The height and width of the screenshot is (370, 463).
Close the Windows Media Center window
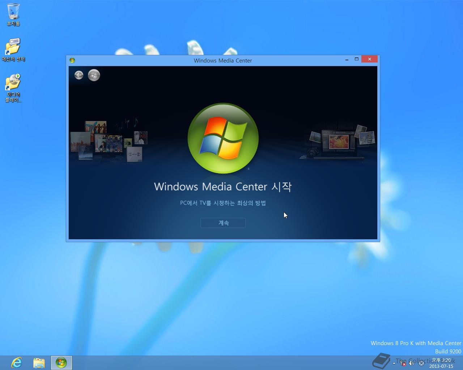(369, 59)
